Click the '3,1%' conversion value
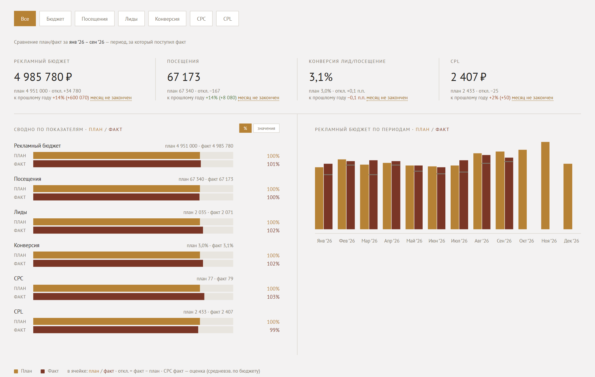This screenshot has height=377, width=595. (321, 77)
